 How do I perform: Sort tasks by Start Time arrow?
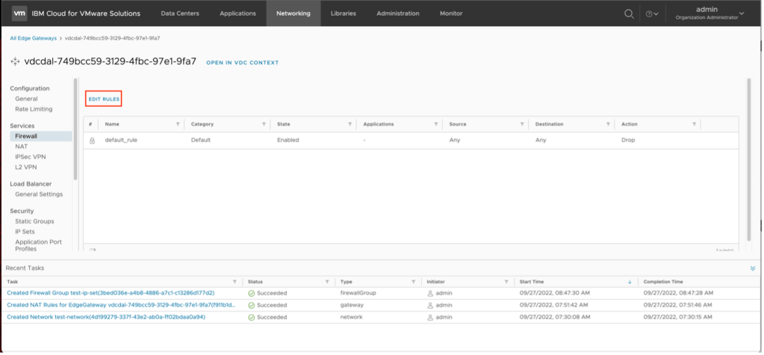coord(630,282)
